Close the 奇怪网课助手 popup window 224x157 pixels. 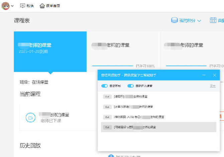[x=215, y=75]
